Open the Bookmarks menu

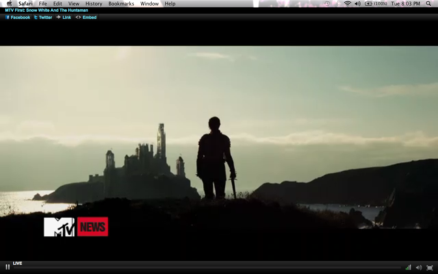tap(121, 3)
